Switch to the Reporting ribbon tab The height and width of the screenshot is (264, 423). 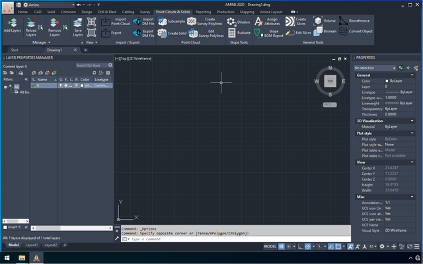pyautogui.click(x=203, y=12)
